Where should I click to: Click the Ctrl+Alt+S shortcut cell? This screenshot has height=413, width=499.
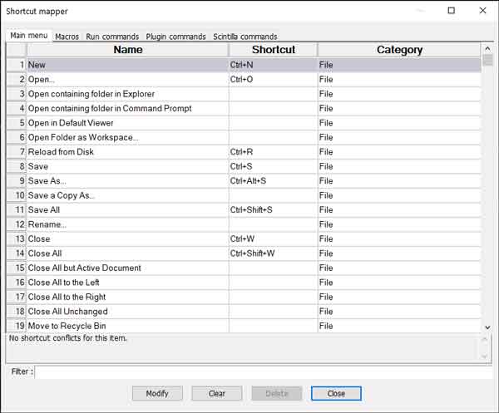[273, 181]
